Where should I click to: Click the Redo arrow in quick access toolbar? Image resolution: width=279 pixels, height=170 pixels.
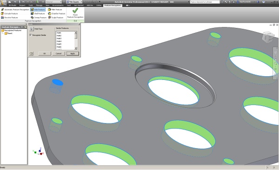click(x=27, y=2)
